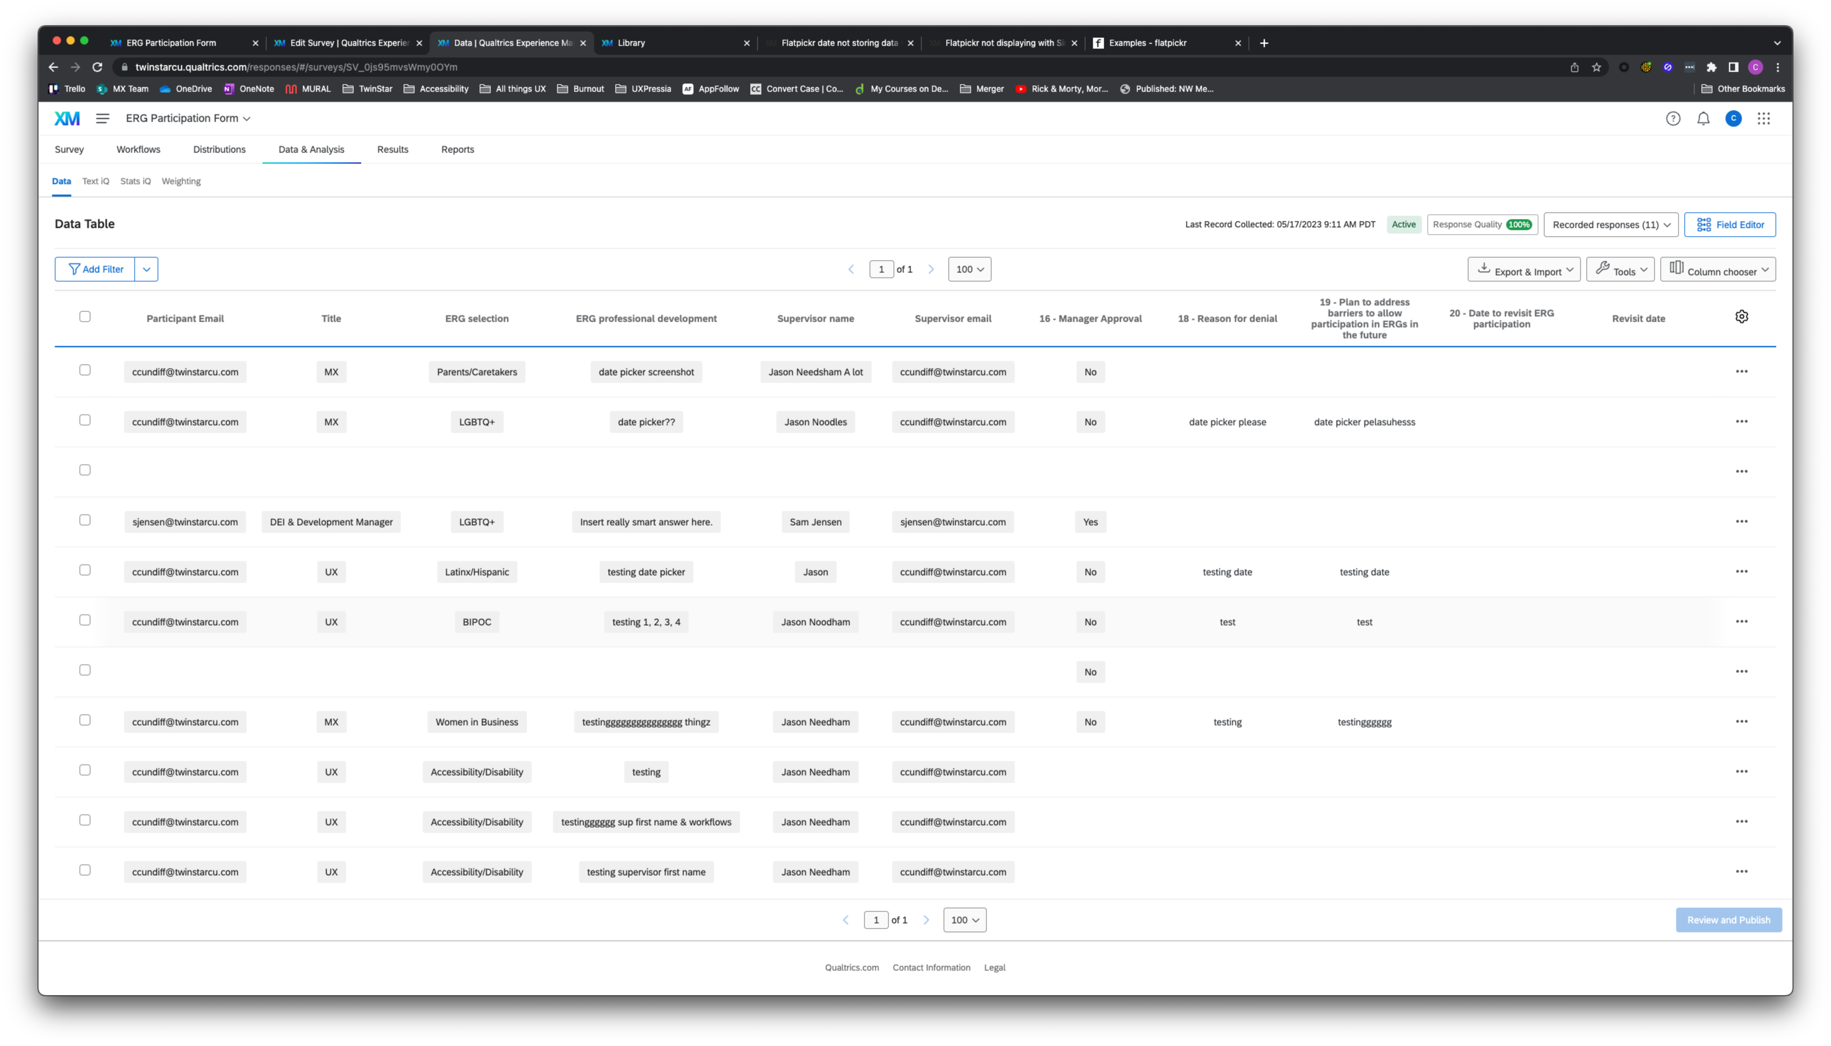Viewport: 1831px width, 1046px height.
Task: Open row actions for date picker screenshot row
Action: coord(1741,371)
